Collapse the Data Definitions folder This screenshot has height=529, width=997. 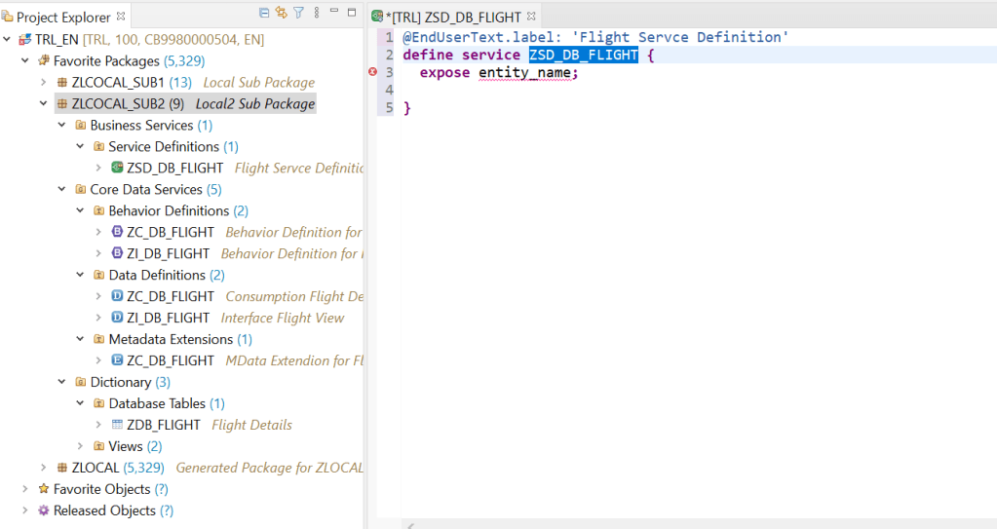(x=80, y=275)
